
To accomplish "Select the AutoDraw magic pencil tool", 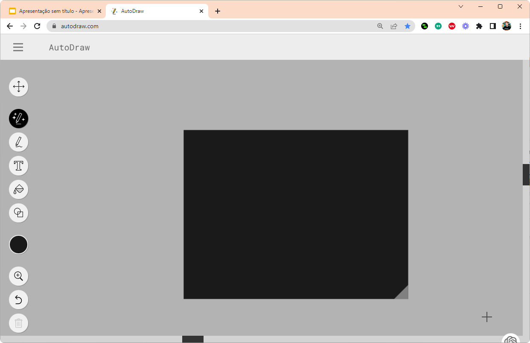I will (x=19, y=119).
